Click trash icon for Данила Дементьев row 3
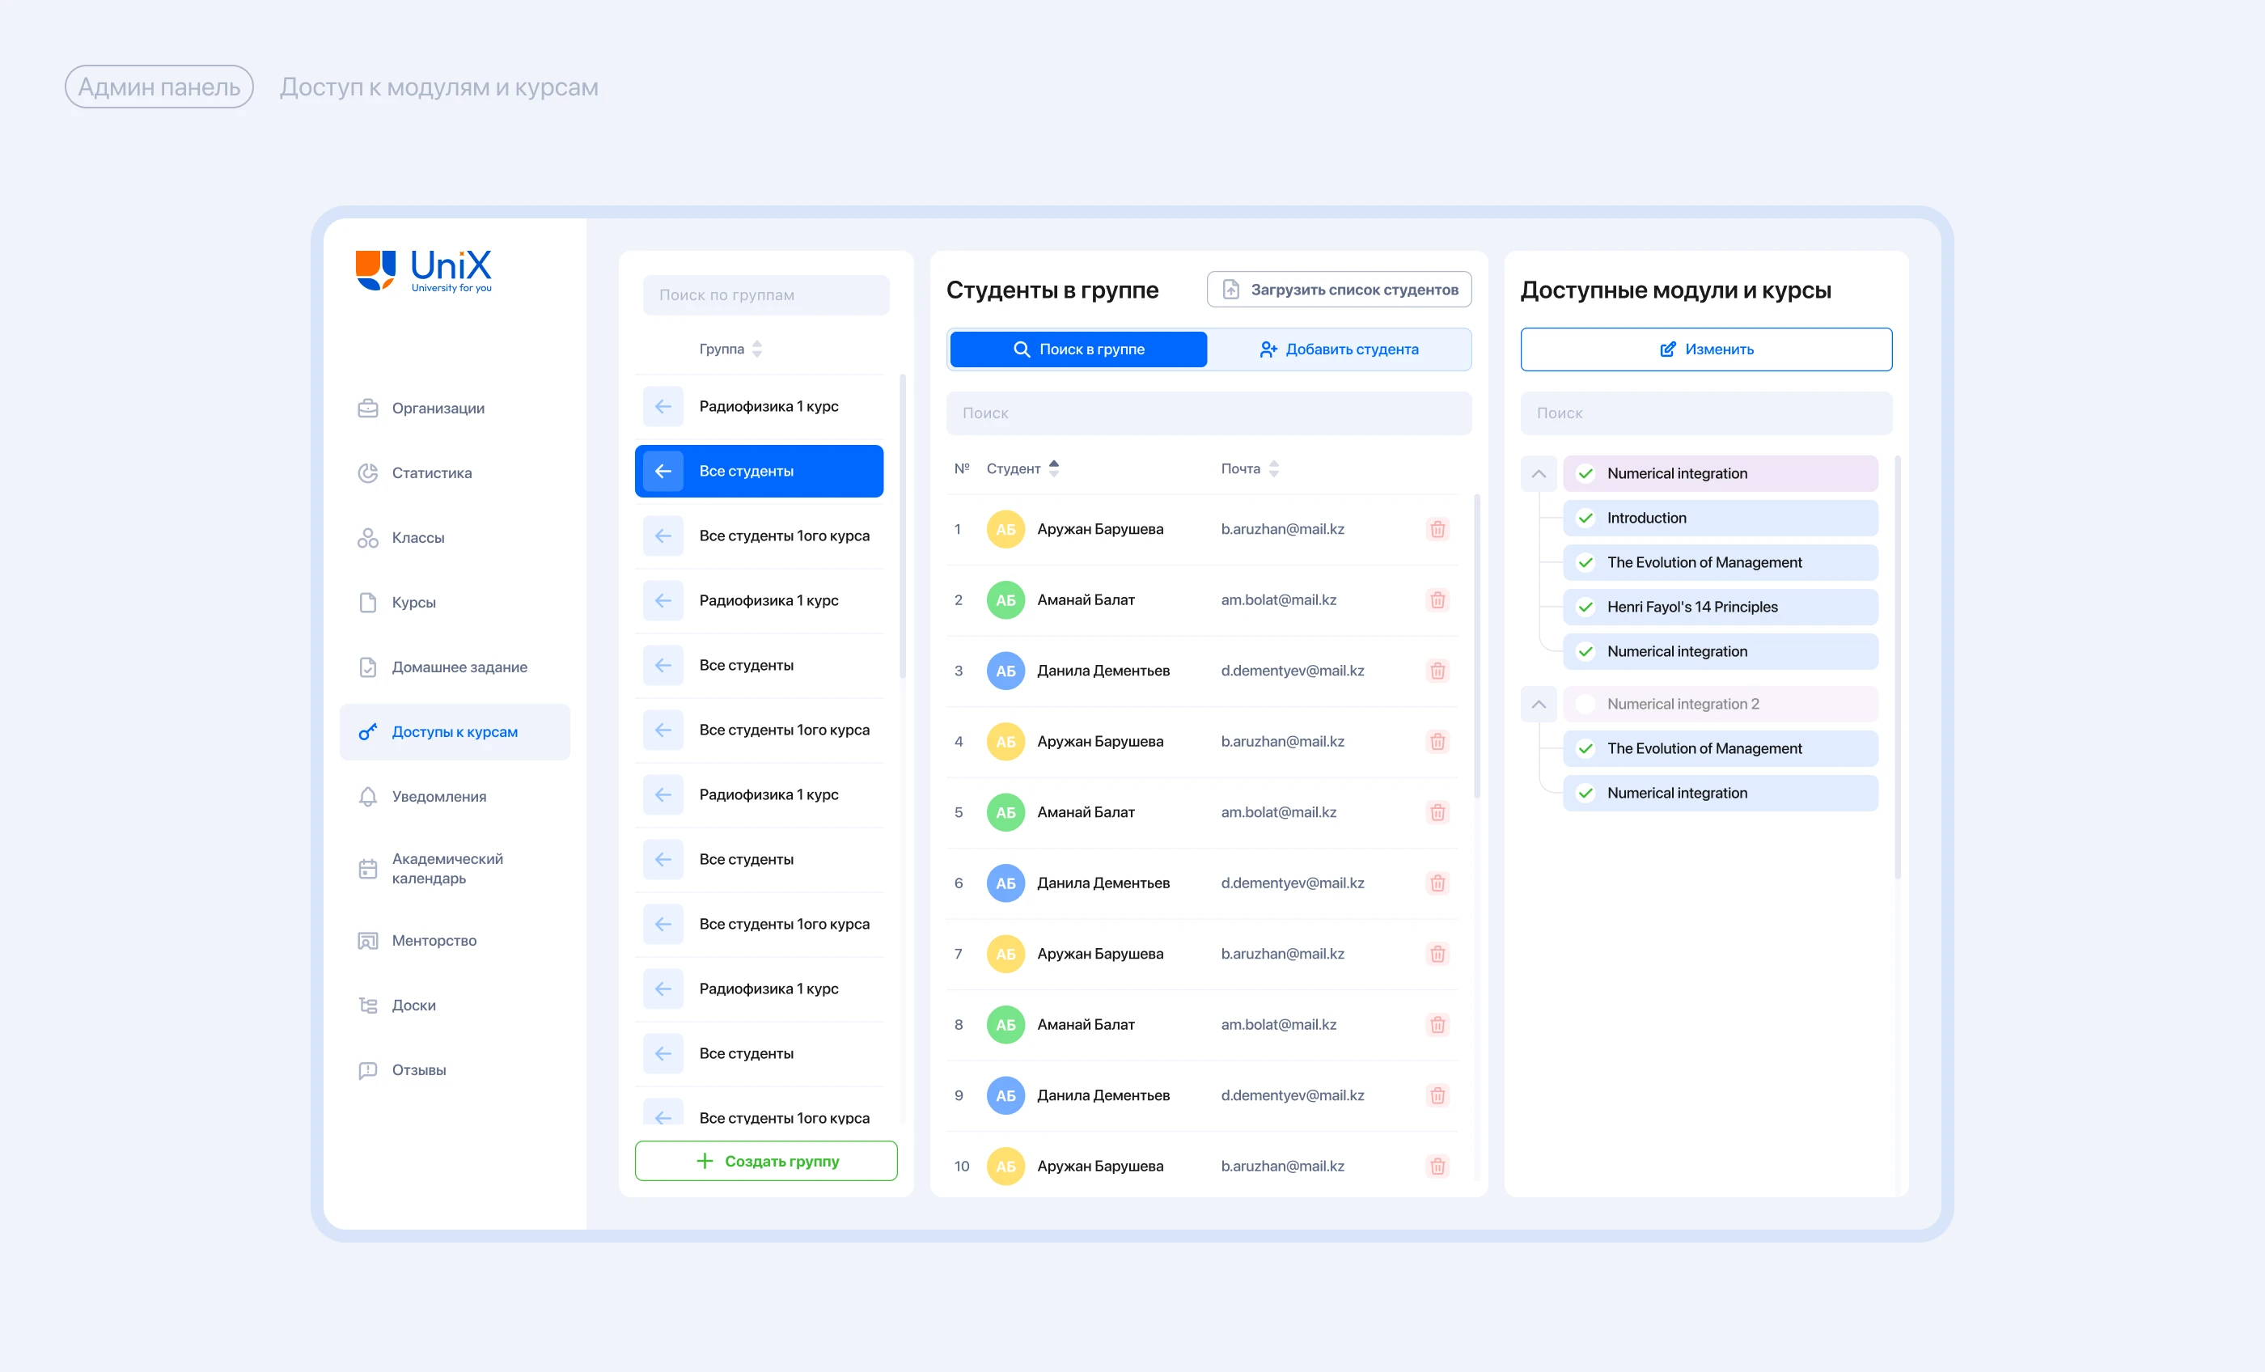Screen dimensions: 2265x1372 point(1437,671)
